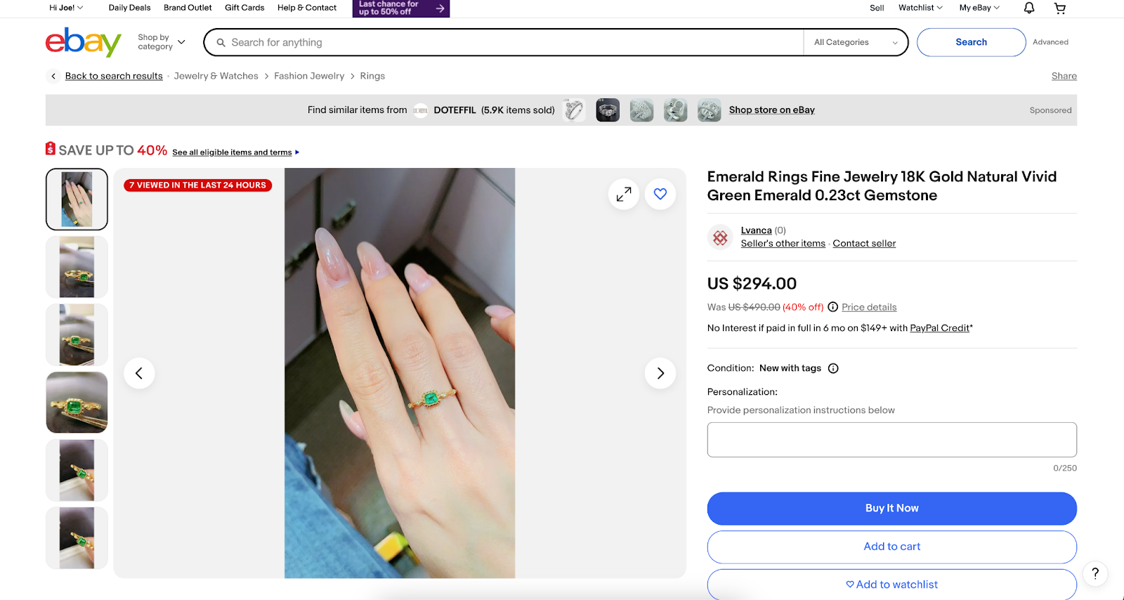Click Contact seller

864,244
